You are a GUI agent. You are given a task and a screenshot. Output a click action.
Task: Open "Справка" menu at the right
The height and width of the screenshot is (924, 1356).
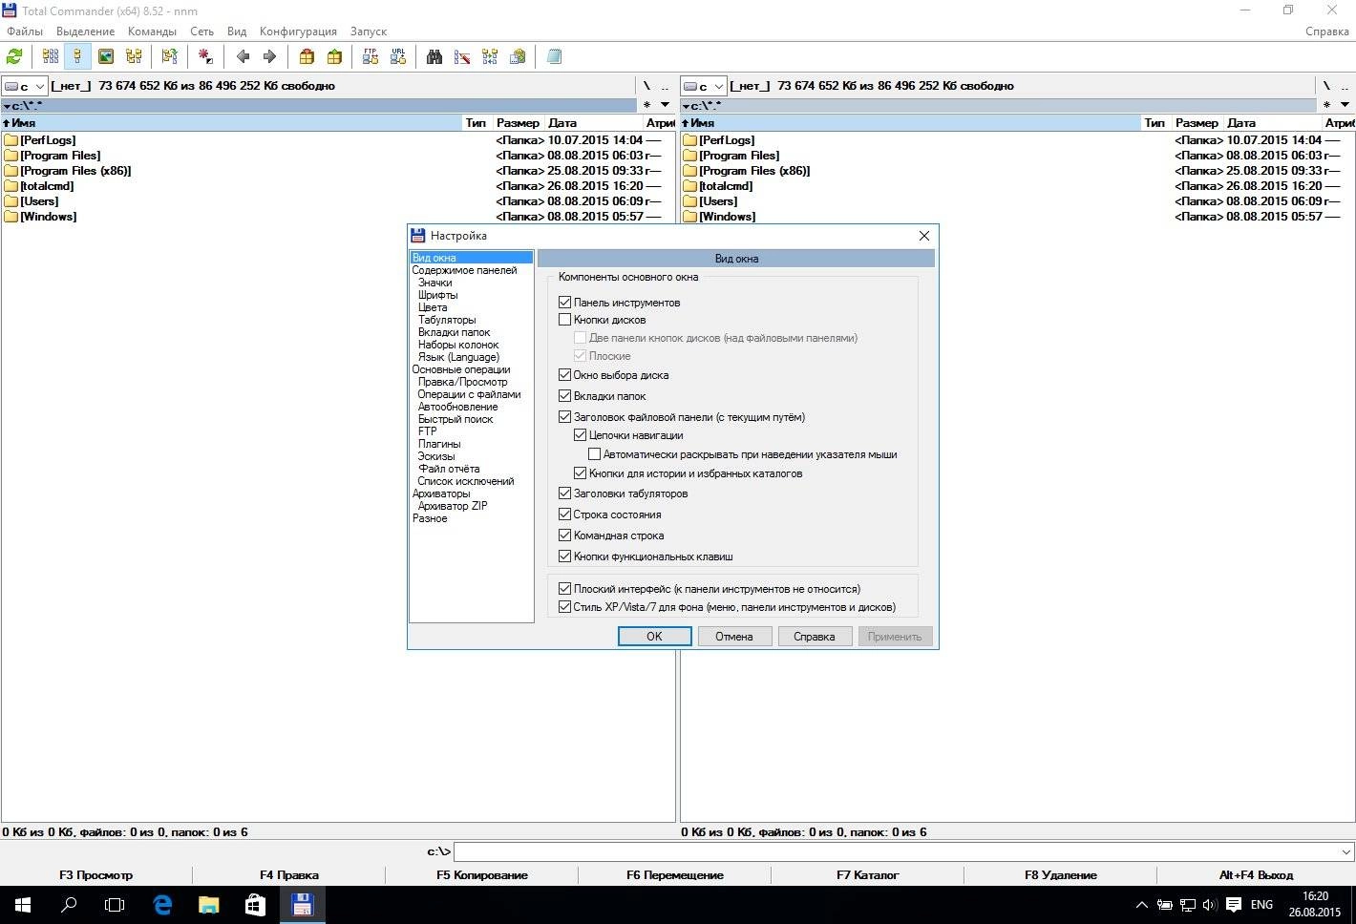(x=1327, y=31)
